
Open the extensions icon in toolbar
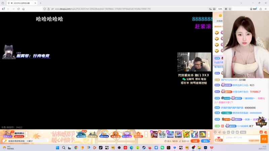[261, 9]
